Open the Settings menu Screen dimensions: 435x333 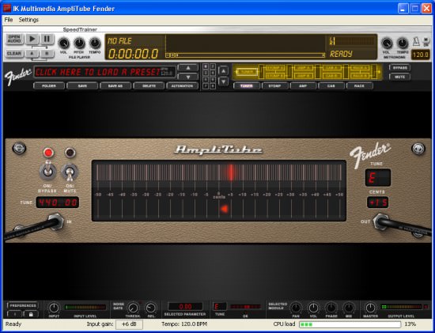pos(28,20)
